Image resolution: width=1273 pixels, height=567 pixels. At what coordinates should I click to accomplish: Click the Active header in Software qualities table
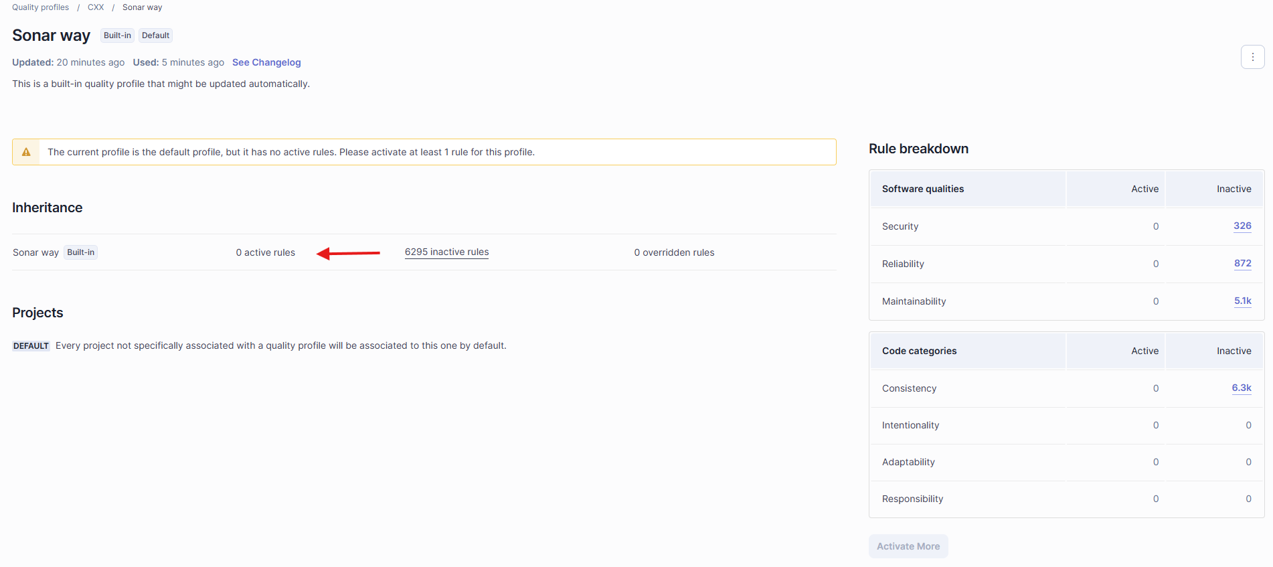click(x=1144, y=189)
